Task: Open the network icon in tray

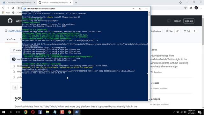Action: click(x=181, y=112)
